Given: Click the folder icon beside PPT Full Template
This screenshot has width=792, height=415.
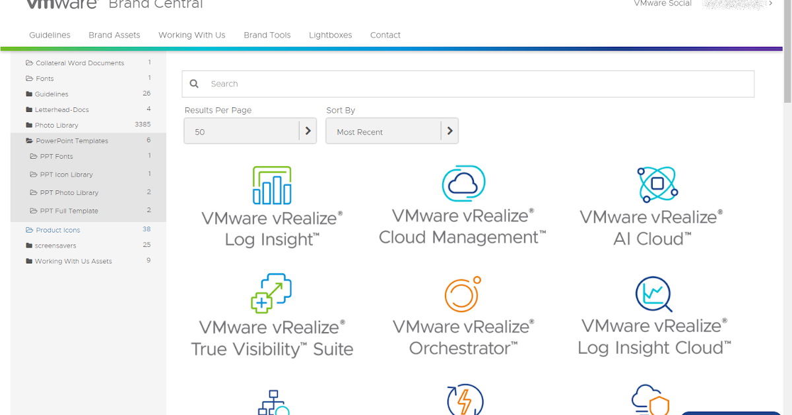Looking at the screenshot, I should pyautogui.click(x=34, y=211).
